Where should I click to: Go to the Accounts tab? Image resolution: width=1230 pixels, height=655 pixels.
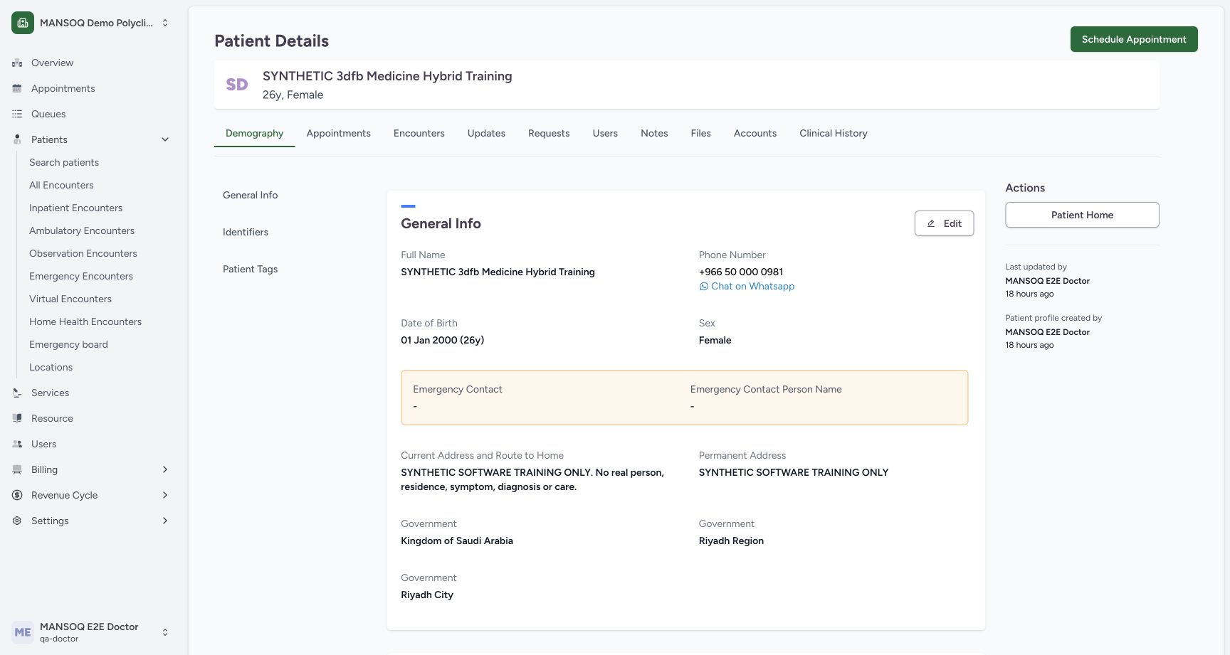pyautogui.click(x=755, y=133)
